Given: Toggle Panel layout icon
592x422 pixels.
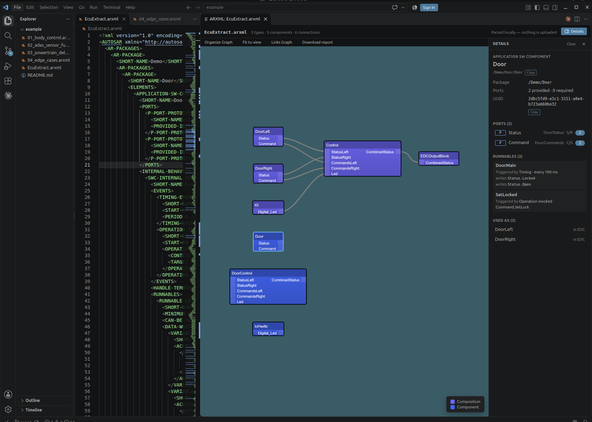Looking at the screenshot, I should tap(546, 7).
